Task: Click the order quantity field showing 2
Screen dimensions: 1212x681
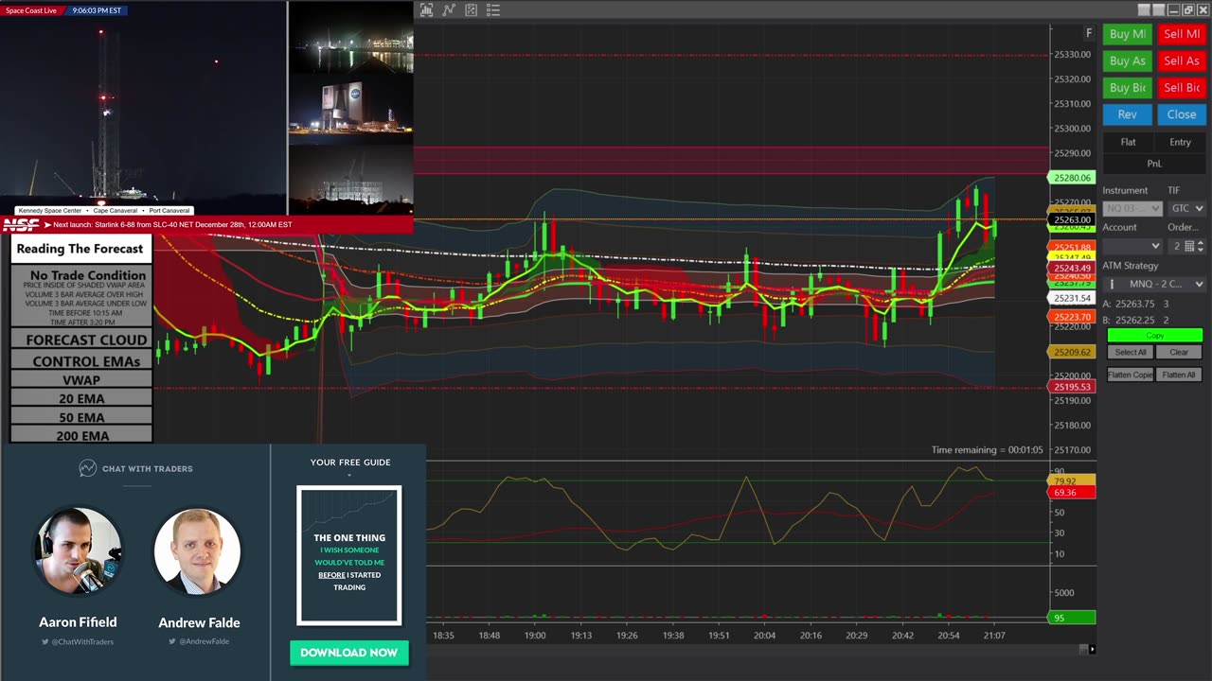Action: pyautogui.click(x=1175, y=246)
